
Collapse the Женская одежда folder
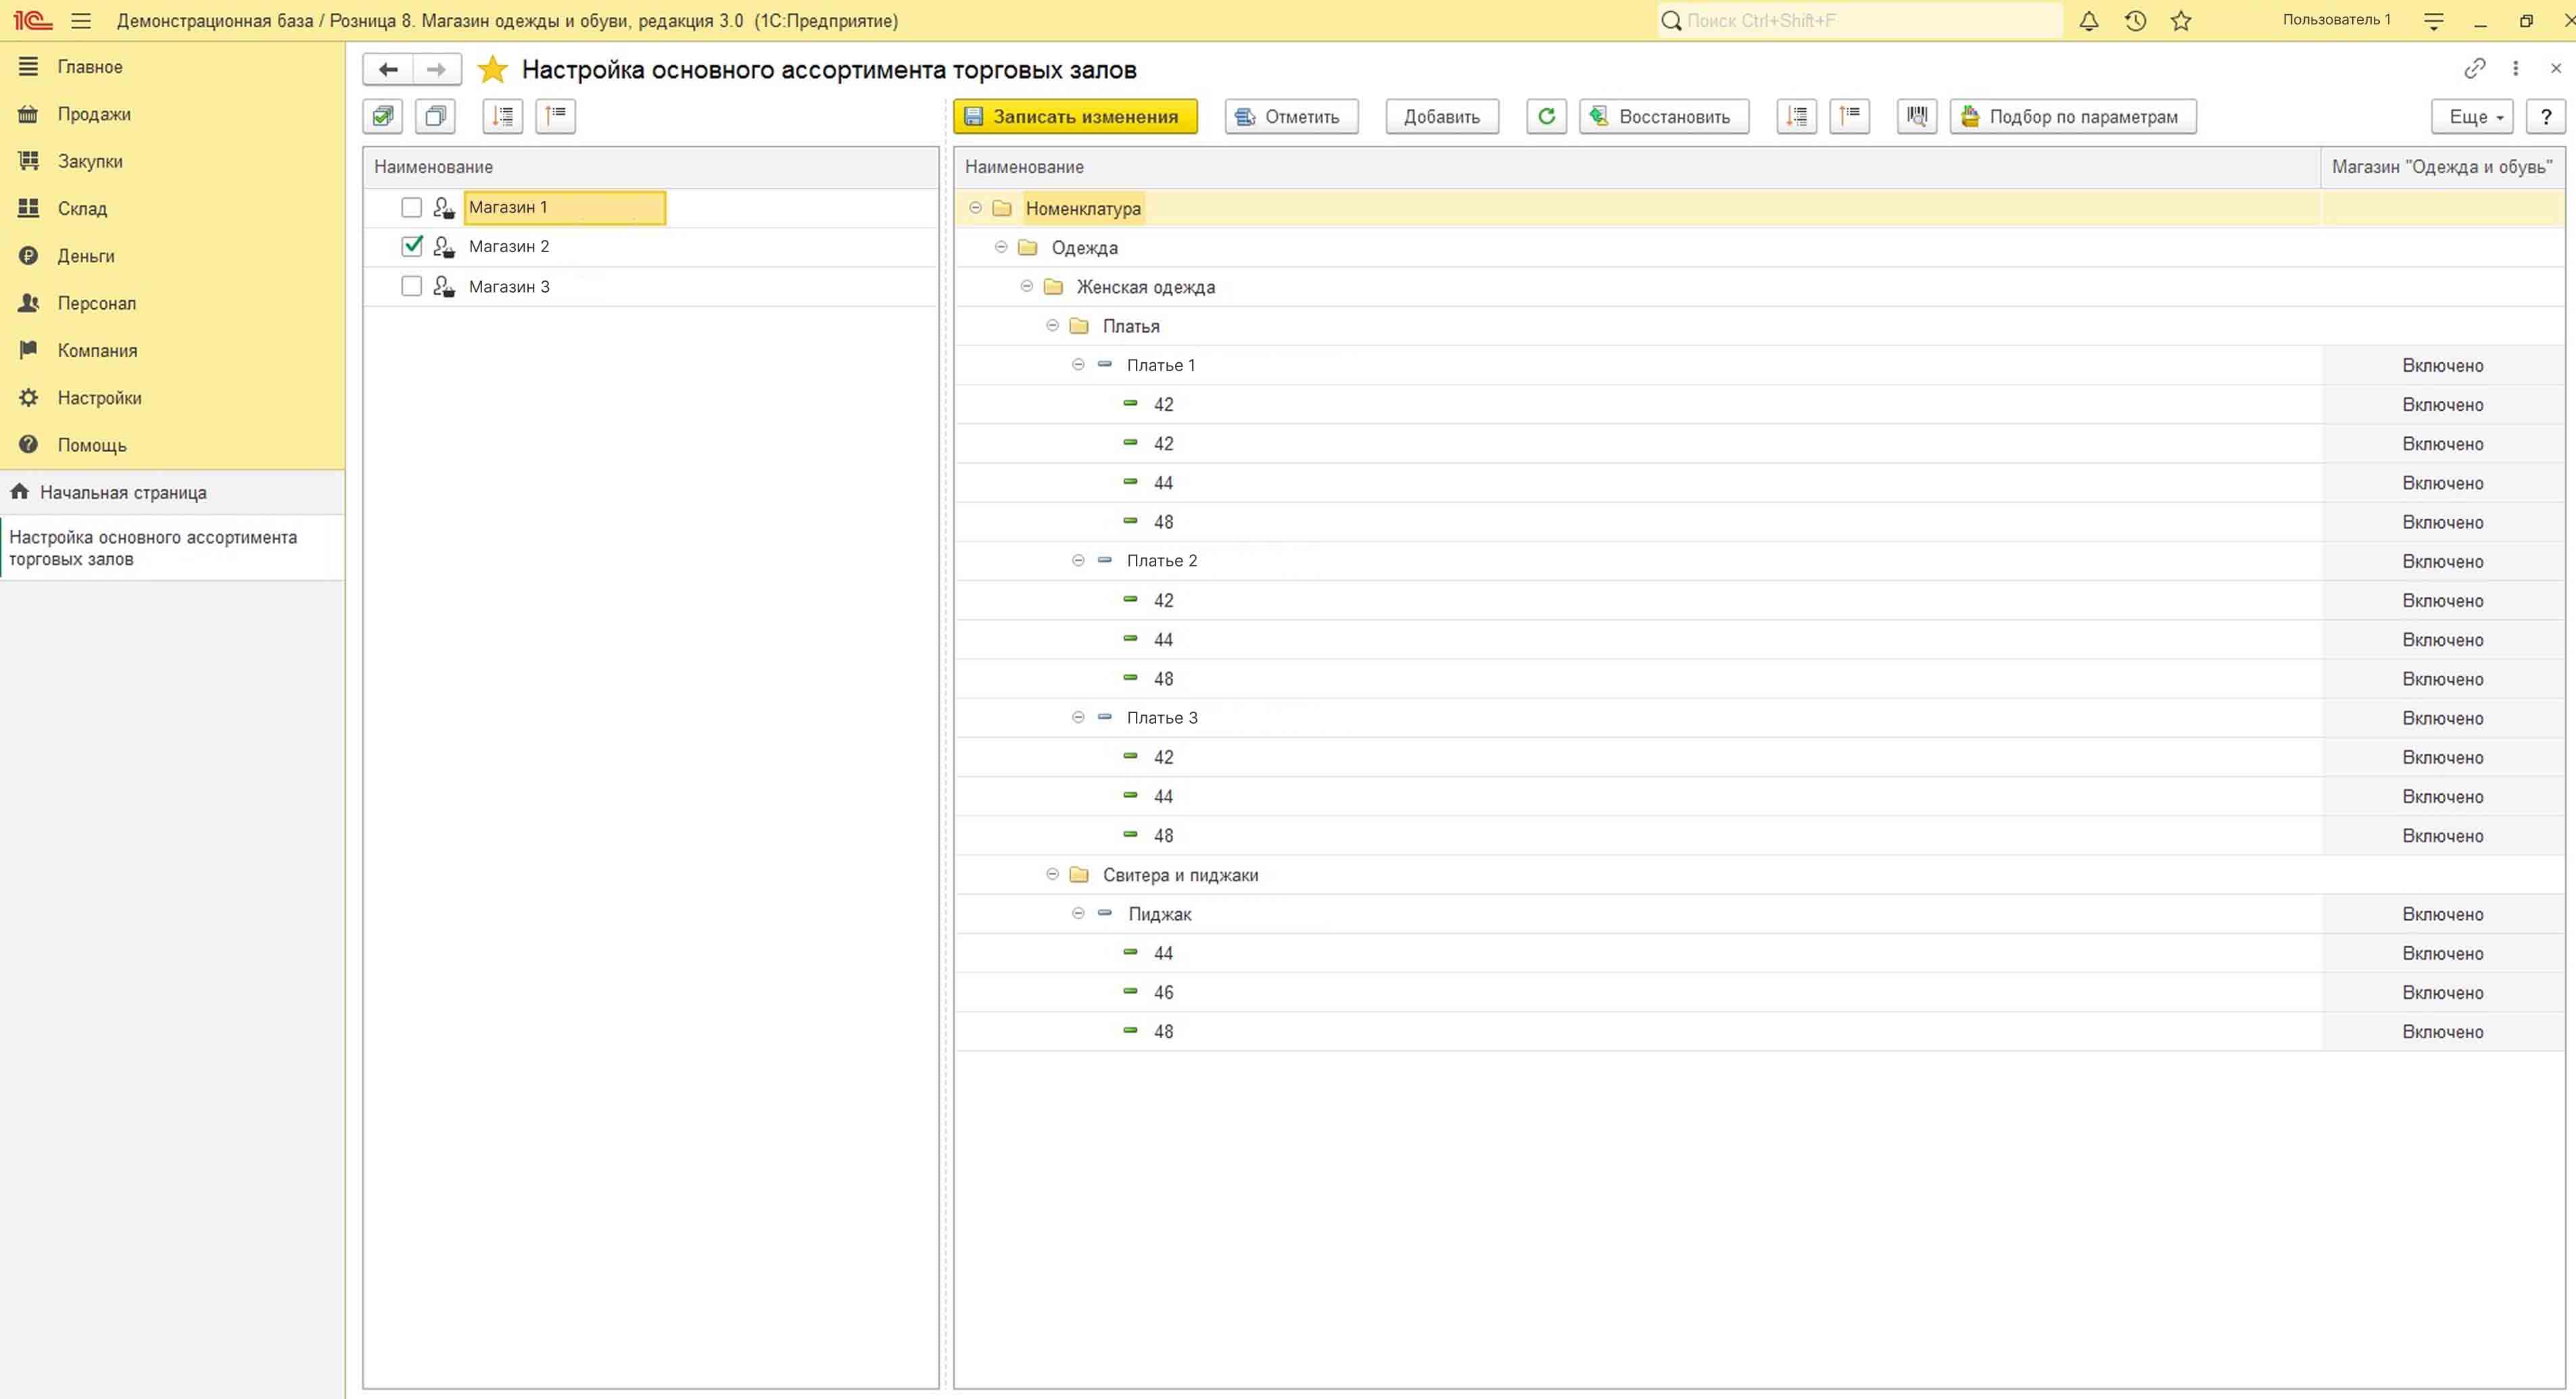[x=1026, y=286]
